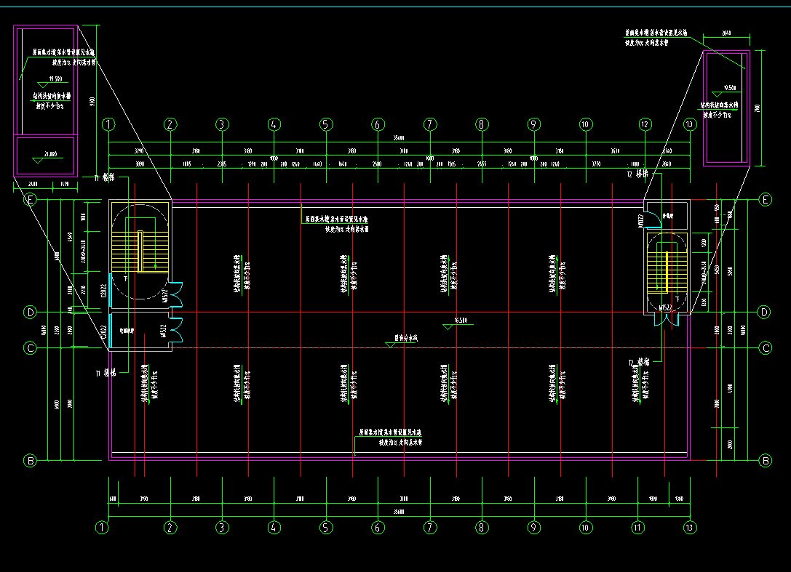Image resolution: width=791 pixels, height=572 pixels.
Task: Click overall 35400 dimension text at top
Action: (x=399, y=138)
